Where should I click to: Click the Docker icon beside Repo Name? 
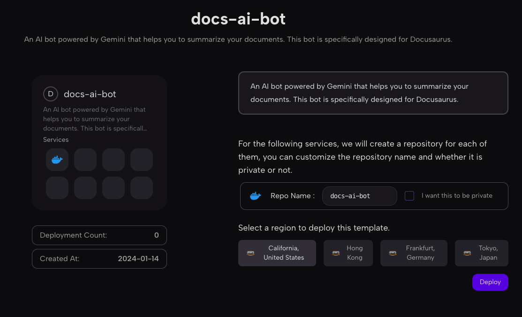(255, 196)
